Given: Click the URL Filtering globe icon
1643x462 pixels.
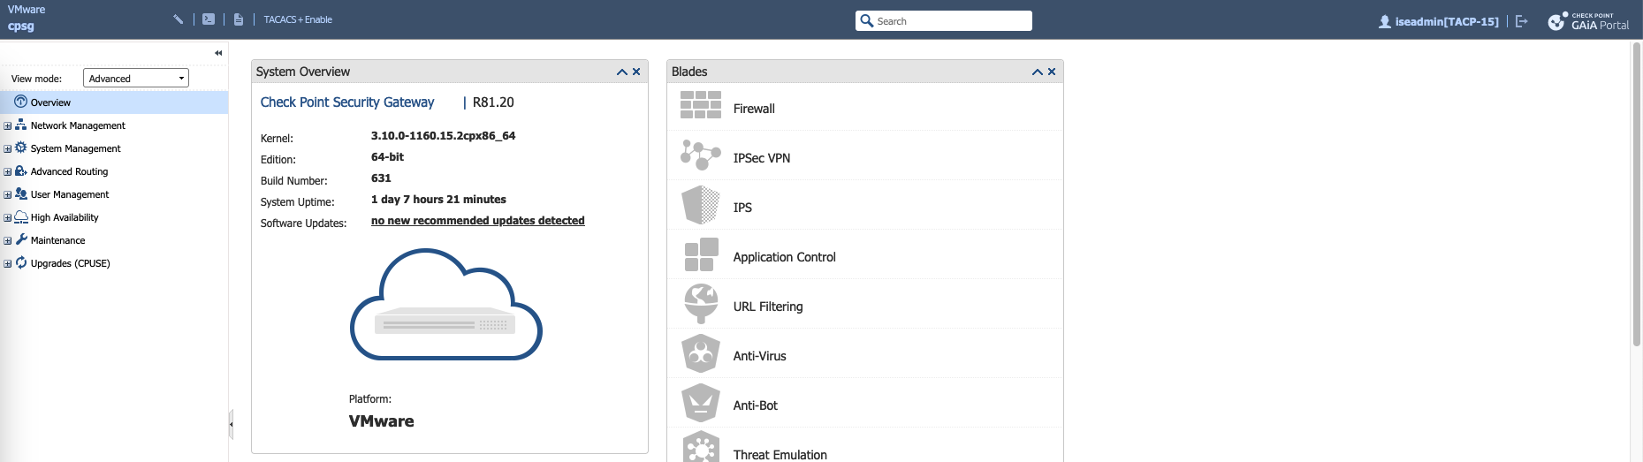Looking at the screenshot, I should [700, 304].
